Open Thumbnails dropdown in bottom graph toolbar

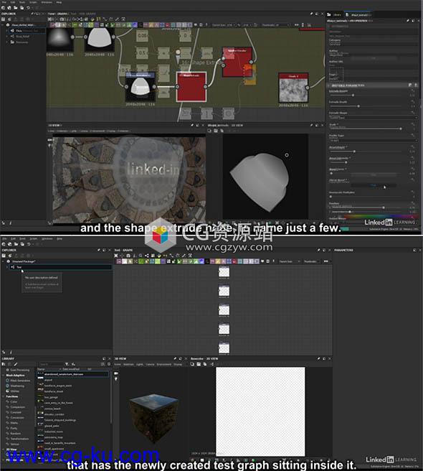coord(311,261)
